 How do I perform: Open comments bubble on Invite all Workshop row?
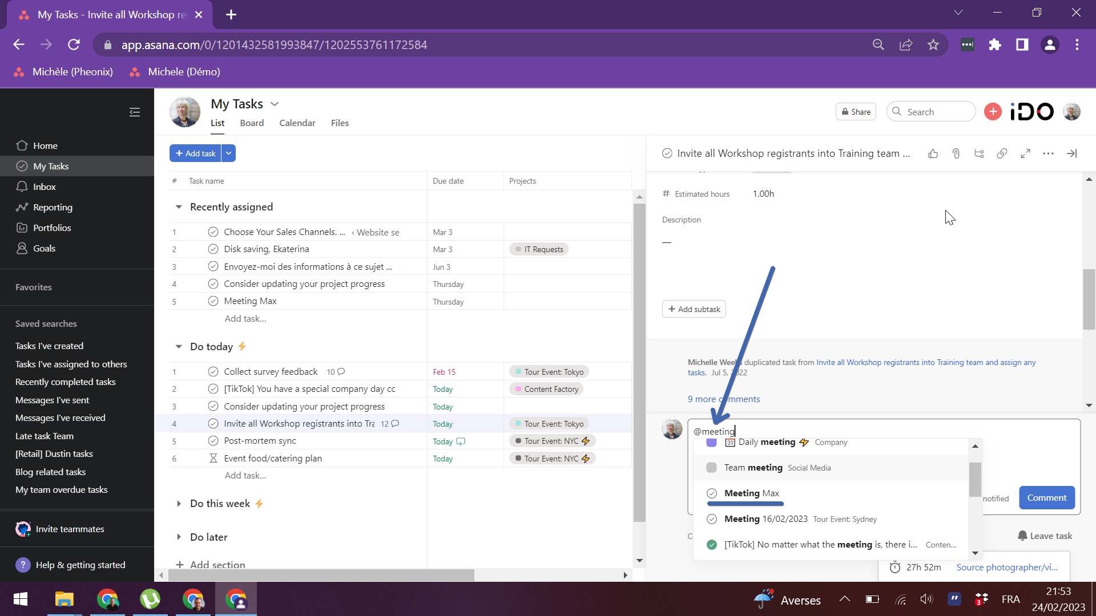pos(395,423)
